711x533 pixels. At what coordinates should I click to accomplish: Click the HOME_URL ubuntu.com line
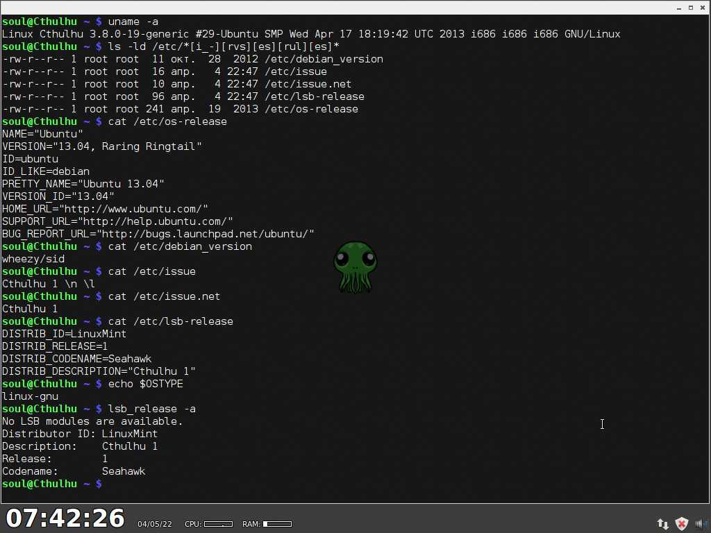pos(105,209)
